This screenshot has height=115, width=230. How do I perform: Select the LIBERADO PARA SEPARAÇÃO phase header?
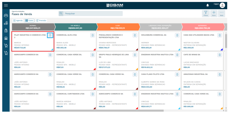coord(160,27)
